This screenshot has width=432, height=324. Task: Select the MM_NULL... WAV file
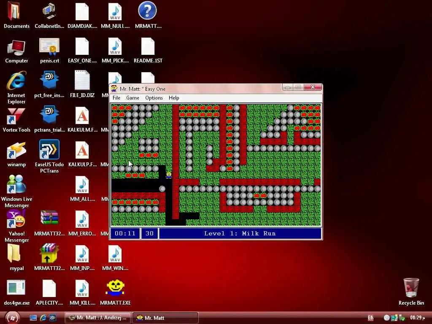click(x=115, y=15)
